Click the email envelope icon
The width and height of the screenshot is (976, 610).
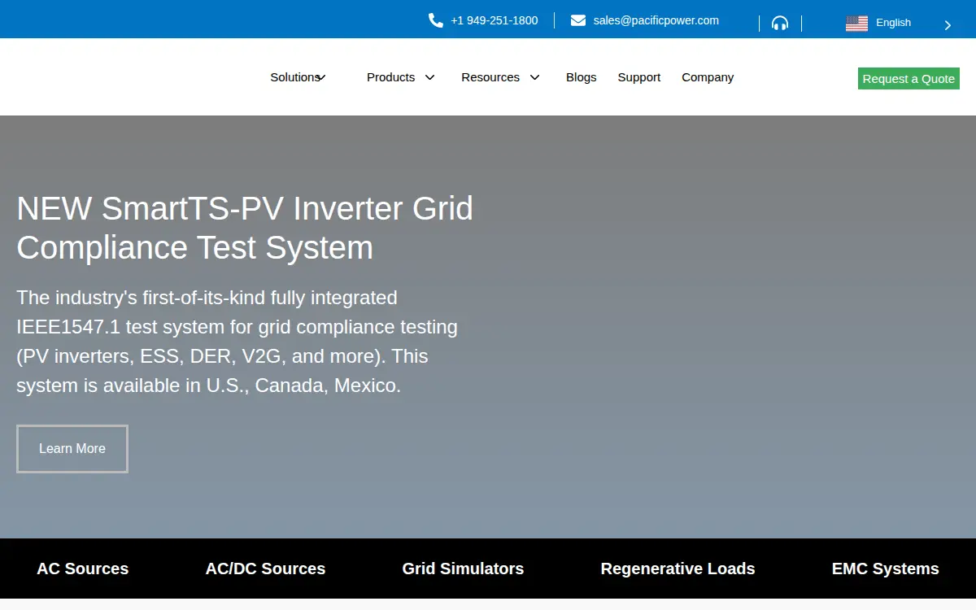[x=578, y=20]
